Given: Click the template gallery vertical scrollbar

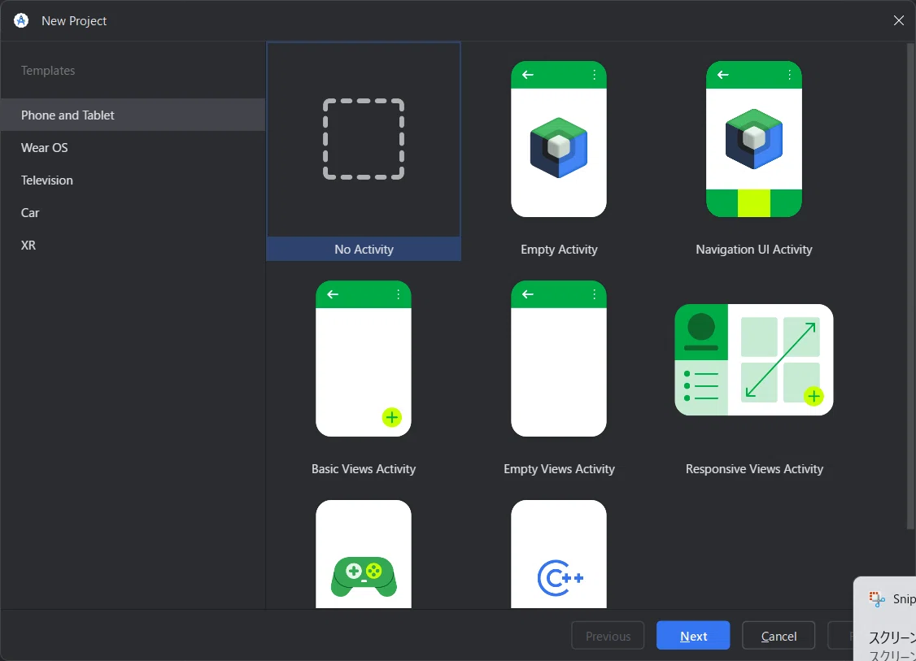Looking at the screenshot, I should 911,286.
